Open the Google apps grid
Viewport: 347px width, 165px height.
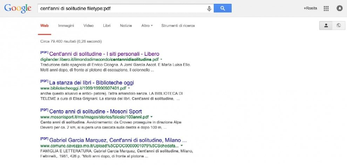[326, 8]
